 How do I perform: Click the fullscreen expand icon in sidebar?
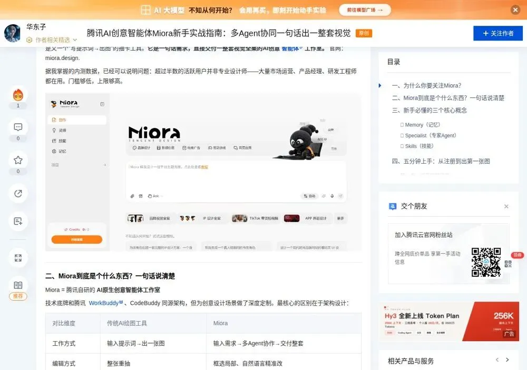(x=18, y=258)
